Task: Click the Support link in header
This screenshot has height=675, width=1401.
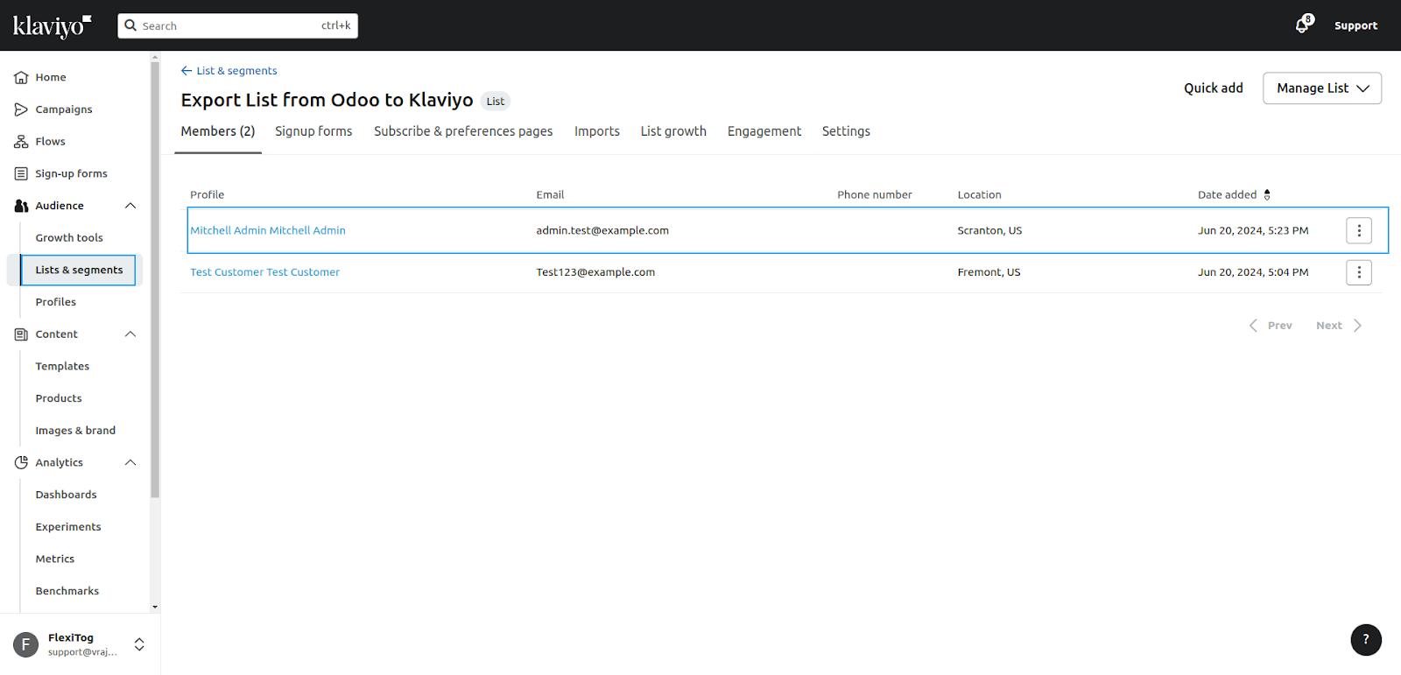Action: [x=1355, y=25]
